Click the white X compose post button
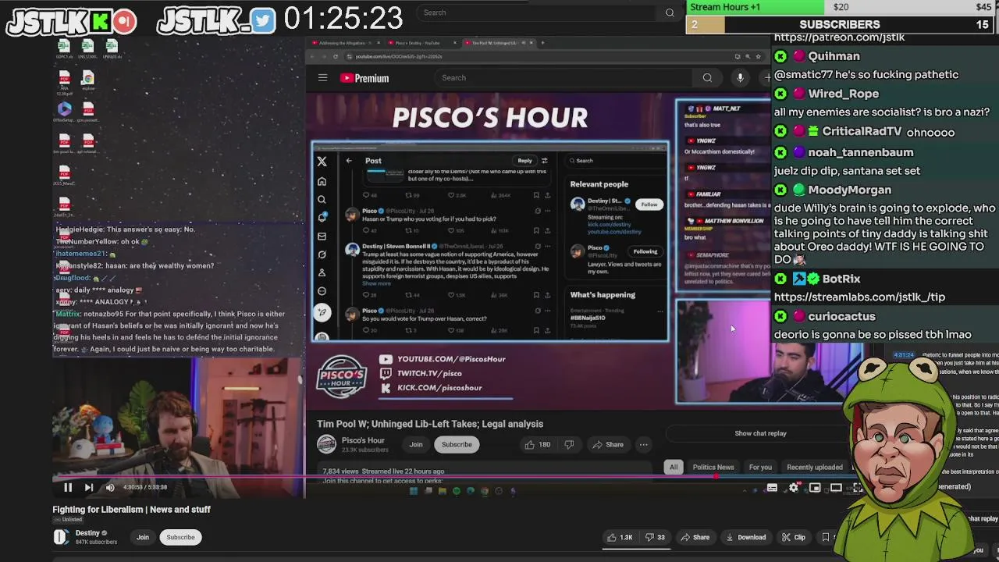Screen dimensions: 999x562 click(322, 312)
